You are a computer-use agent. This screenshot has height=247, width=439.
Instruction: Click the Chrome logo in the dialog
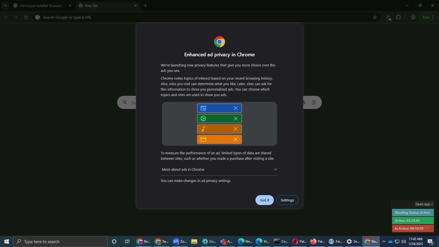(219, 42)
